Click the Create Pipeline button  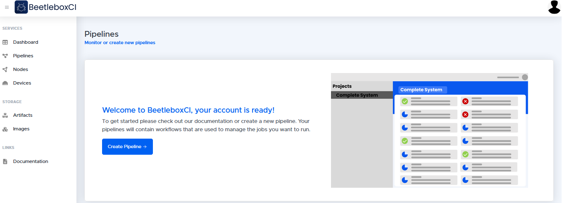[127, 146]
